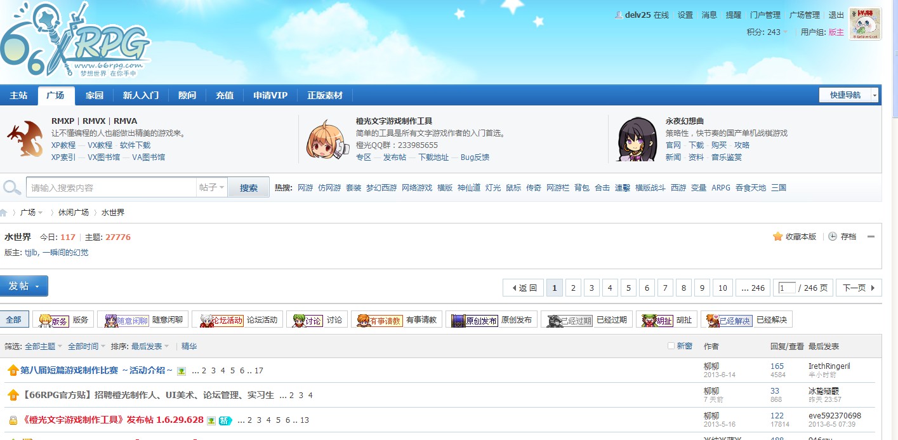Open the 下载地址 link under 橙光
This screenshot has width=898, height=440.
[x=433, y=157]
